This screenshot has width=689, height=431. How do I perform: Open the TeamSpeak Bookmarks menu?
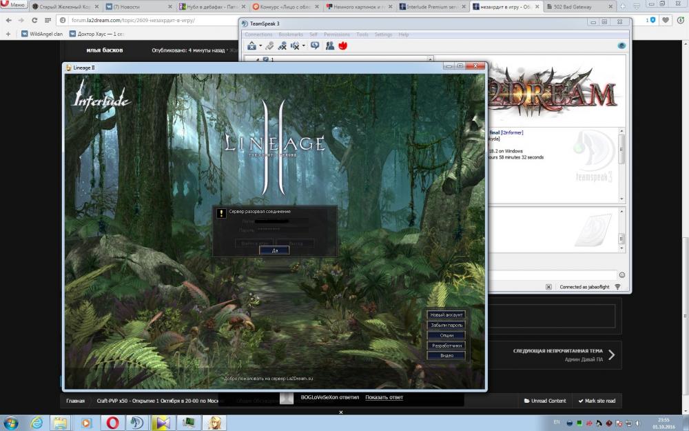pyautogui.click(x=290, y=34)
